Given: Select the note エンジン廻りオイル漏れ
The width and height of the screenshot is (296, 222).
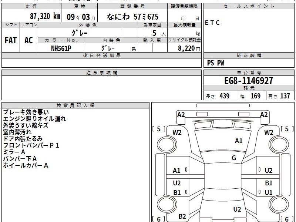Looking at the screenshot, I should pyautogui.click(x=34, y=119).
